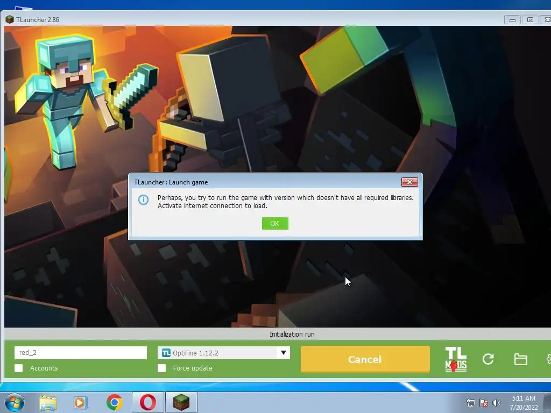
Task: Toggle the Accounts checkbox
Action: [19, 368]
